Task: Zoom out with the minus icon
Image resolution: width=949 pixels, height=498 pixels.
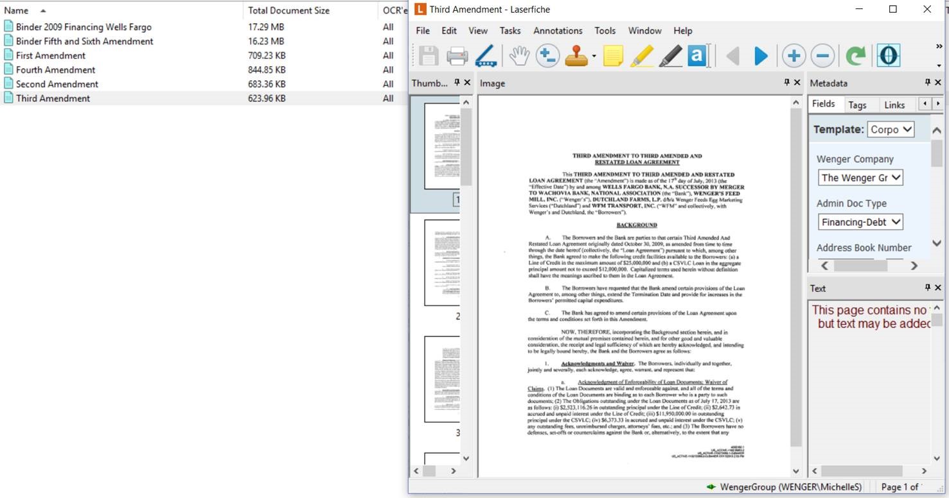Action: pyautogui.click(x=822, y=56)
